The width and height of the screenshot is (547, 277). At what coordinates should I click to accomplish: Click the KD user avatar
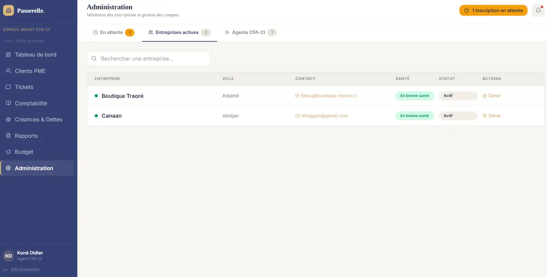[x=8, y=256]
